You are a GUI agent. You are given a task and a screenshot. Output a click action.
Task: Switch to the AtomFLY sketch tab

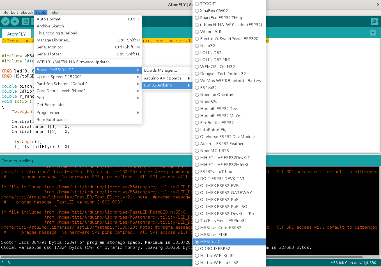coord(17,34)
